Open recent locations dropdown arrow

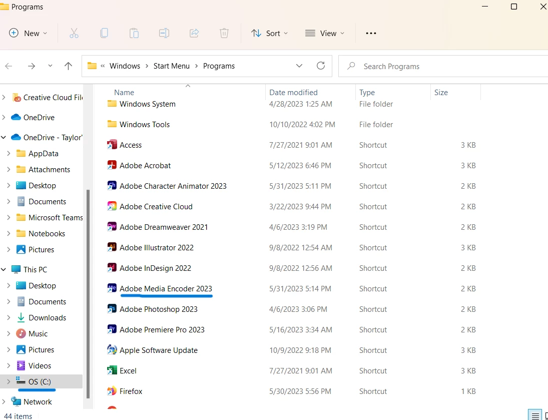coord(50,66)
